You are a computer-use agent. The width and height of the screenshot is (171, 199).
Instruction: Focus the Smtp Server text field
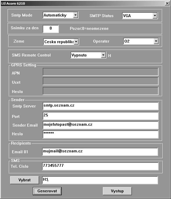pyautogui.click(x=101, y=106)
